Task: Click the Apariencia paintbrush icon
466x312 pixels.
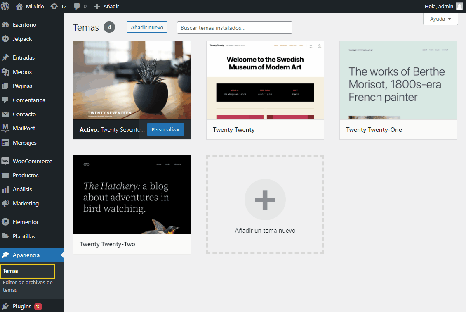Action: pos(5,255)
